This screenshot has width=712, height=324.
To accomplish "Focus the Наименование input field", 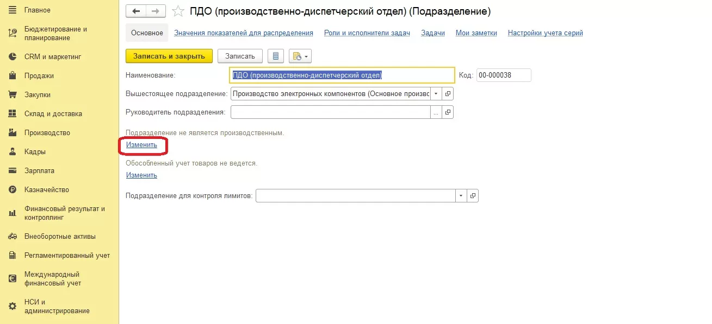I will (342, 75).
